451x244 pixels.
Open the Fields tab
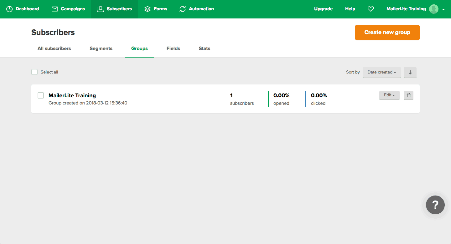point(173,48)
